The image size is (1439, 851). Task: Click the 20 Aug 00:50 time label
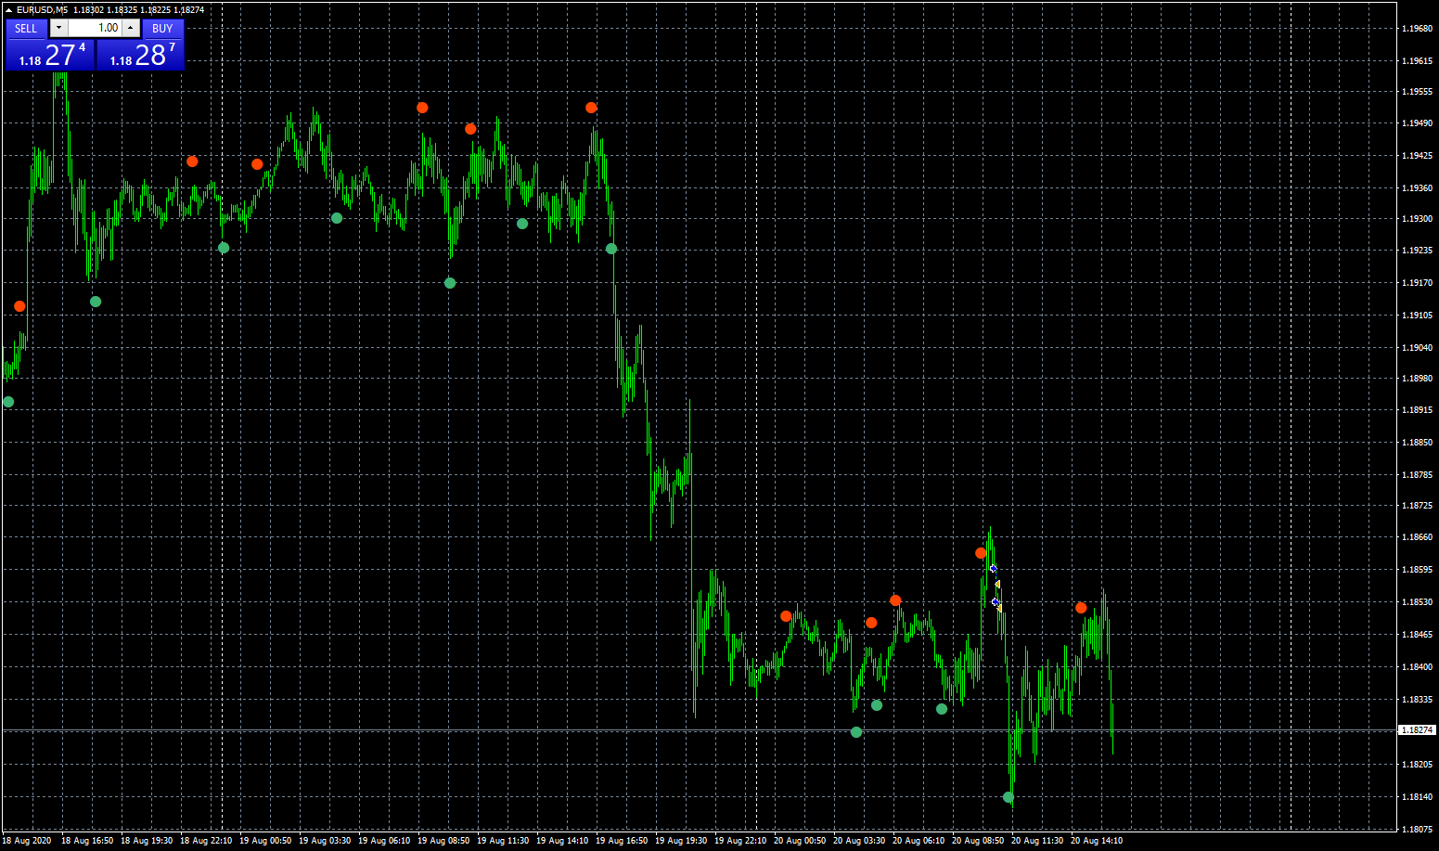tap(800, 841)
